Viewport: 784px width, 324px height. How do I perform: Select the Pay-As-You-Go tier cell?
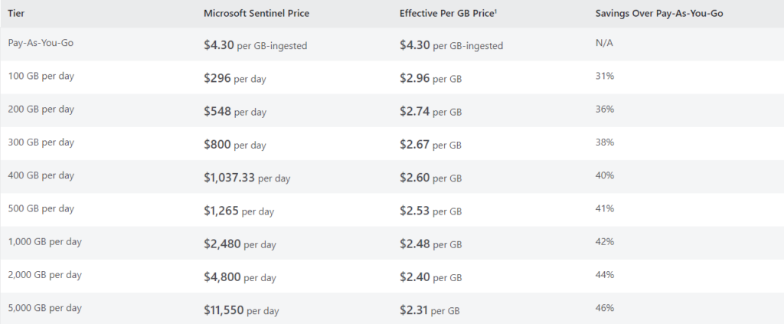pos(41,43)
